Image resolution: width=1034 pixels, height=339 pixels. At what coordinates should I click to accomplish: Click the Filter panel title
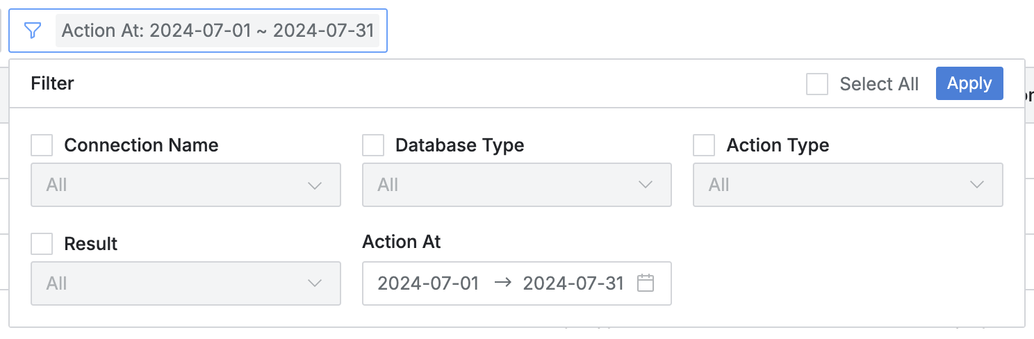[x=53, y=84]
